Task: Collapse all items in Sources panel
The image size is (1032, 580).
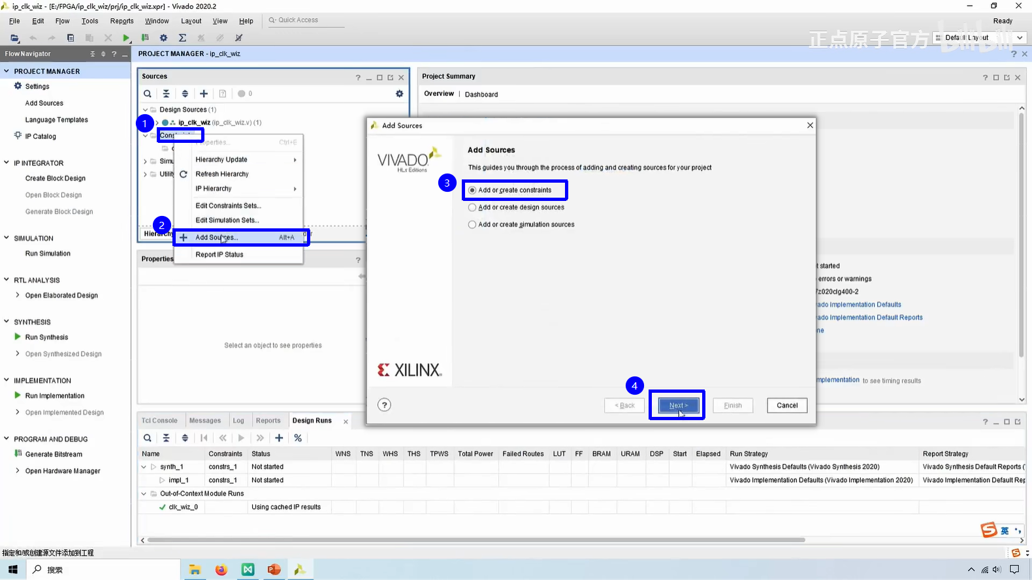Action: pyautogui.click(x=166, y=94)
